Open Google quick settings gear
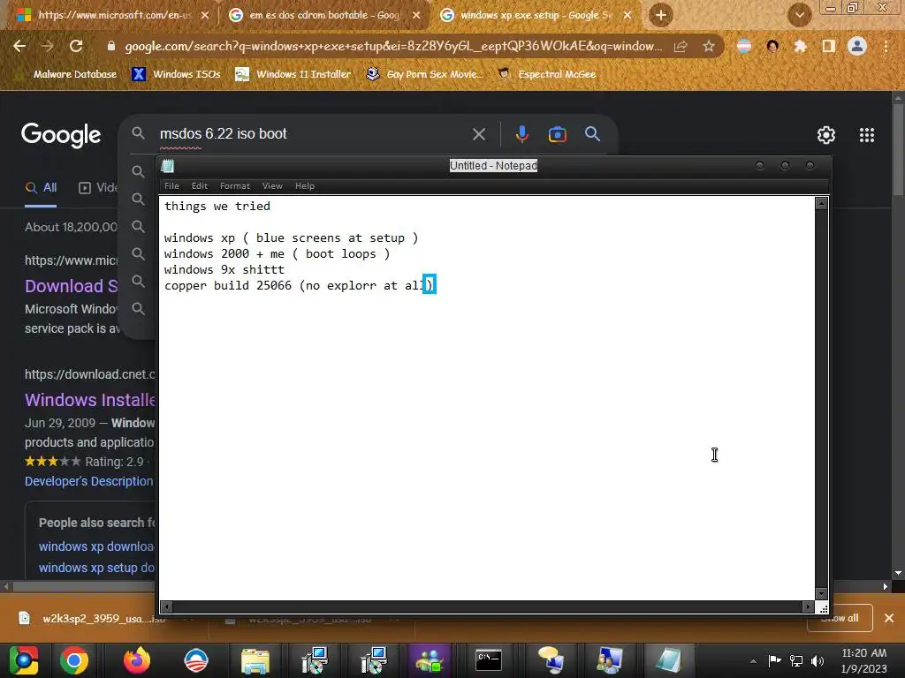 click(x=826, y=135)
